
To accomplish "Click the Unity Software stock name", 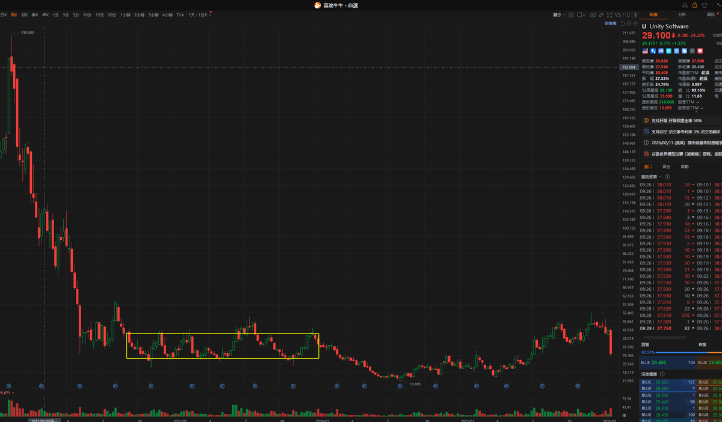I will [668, 26].
